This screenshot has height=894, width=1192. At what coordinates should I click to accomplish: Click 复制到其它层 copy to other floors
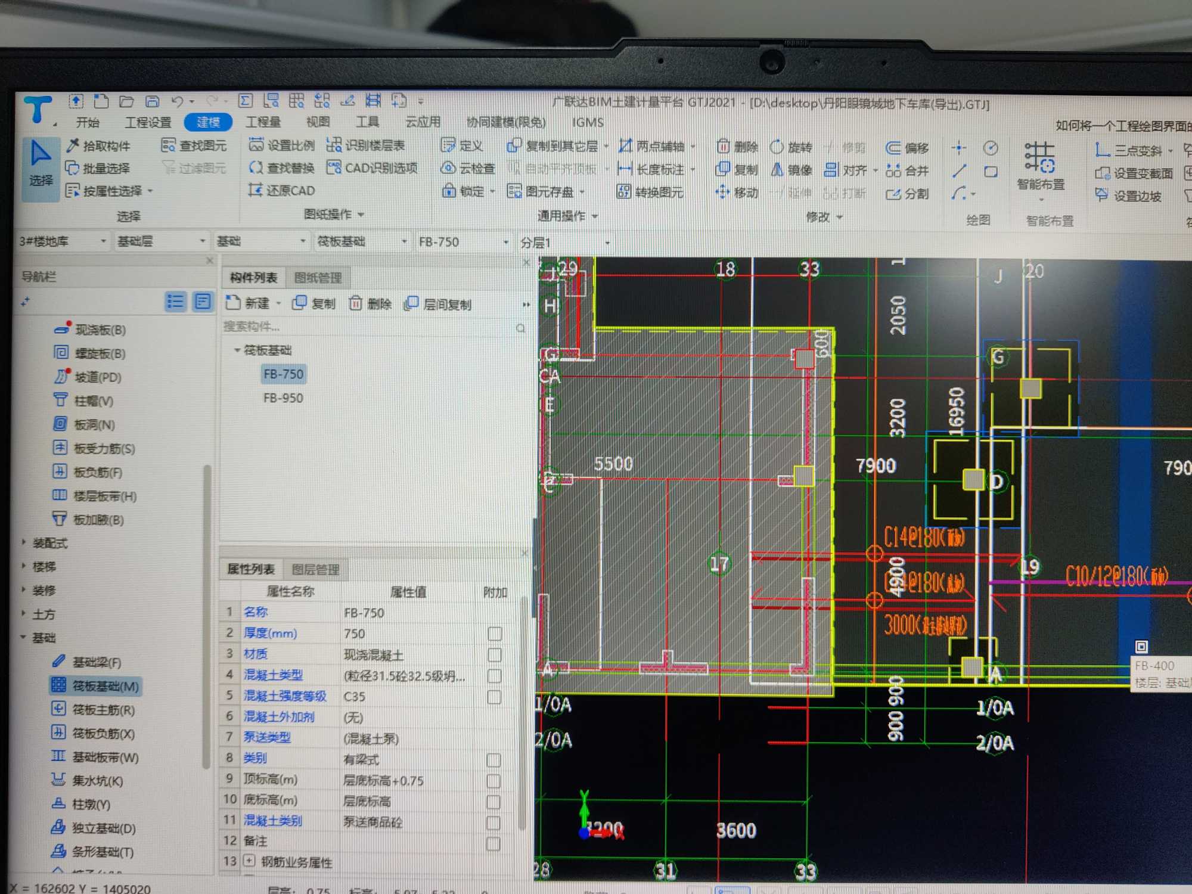552,146
